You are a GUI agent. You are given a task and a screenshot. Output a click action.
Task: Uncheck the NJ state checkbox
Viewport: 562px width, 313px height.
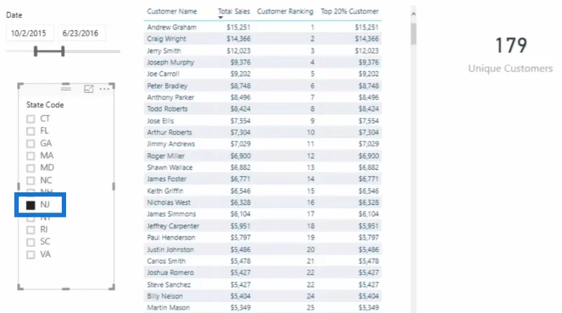pyautogui.click(x=31, y=205)
